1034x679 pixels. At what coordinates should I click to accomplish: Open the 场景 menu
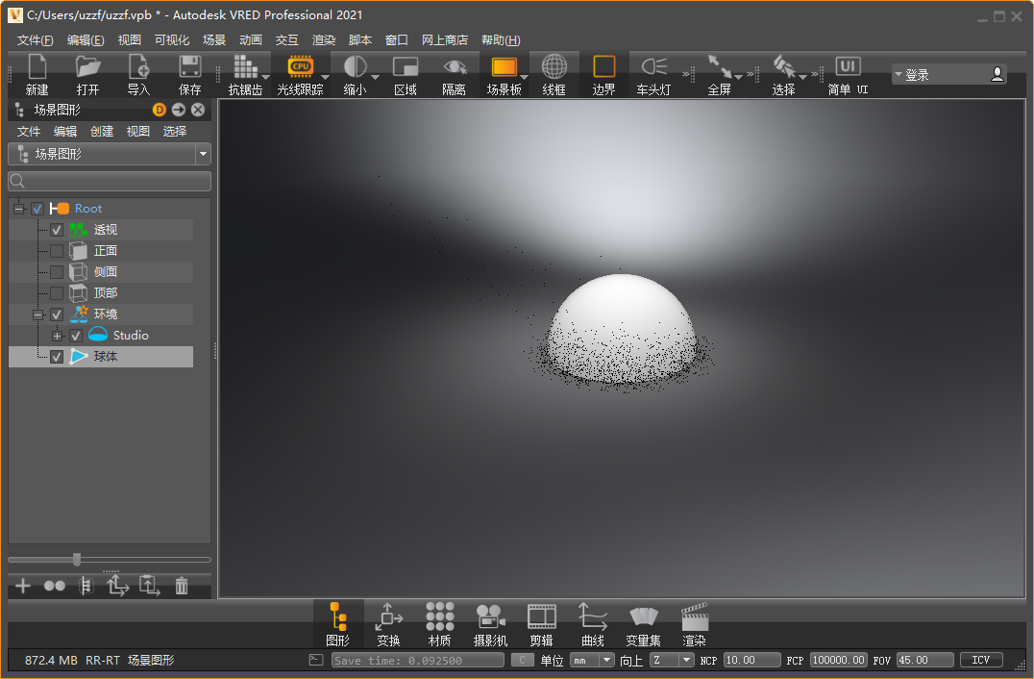212,39
